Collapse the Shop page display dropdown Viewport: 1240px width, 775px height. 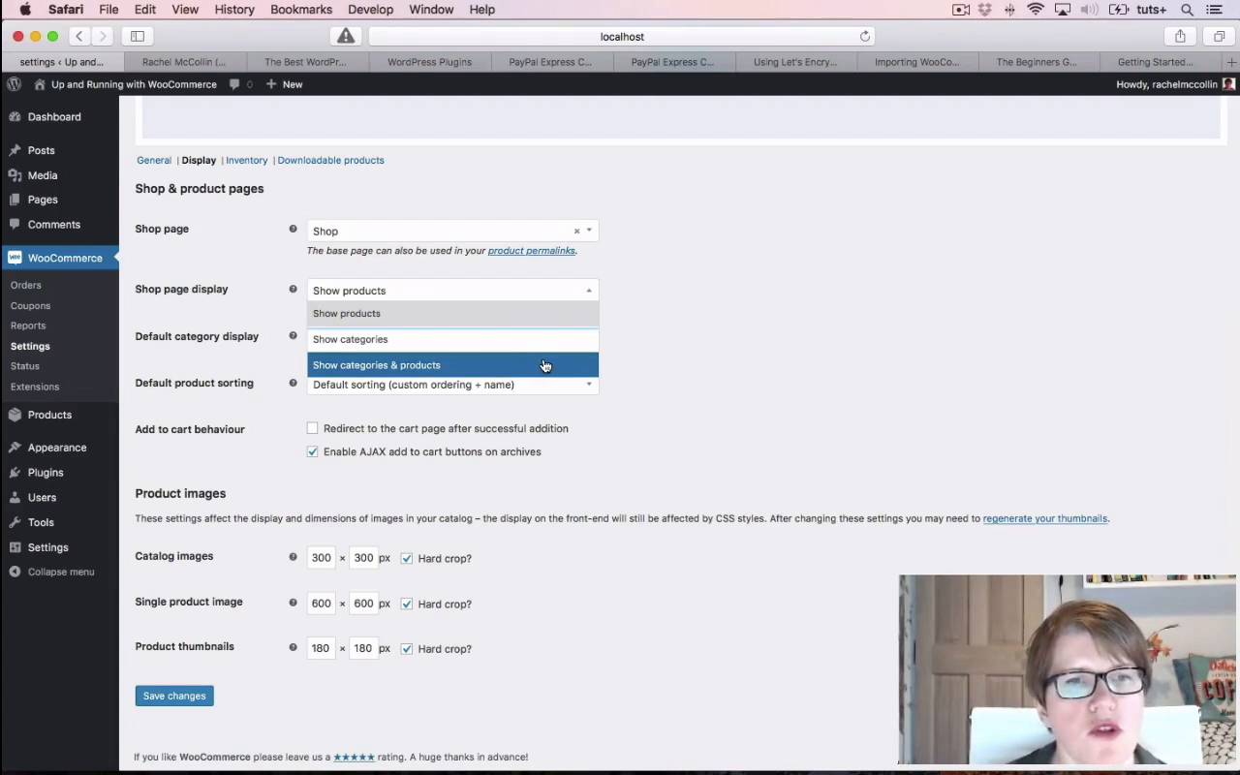[452, 291]
